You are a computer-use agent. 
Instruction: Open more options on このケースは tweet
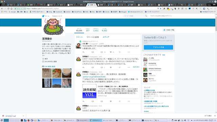(x=129, y=67)
